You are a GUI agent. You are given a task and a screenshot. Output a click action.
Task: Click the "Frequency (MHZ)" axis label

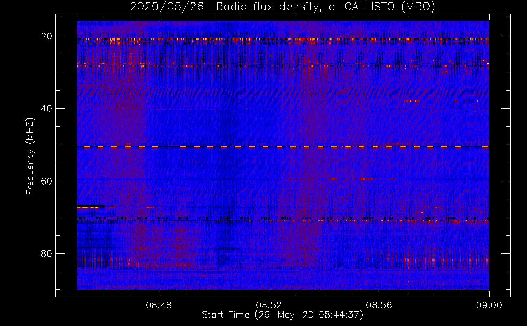coord(30,156)
